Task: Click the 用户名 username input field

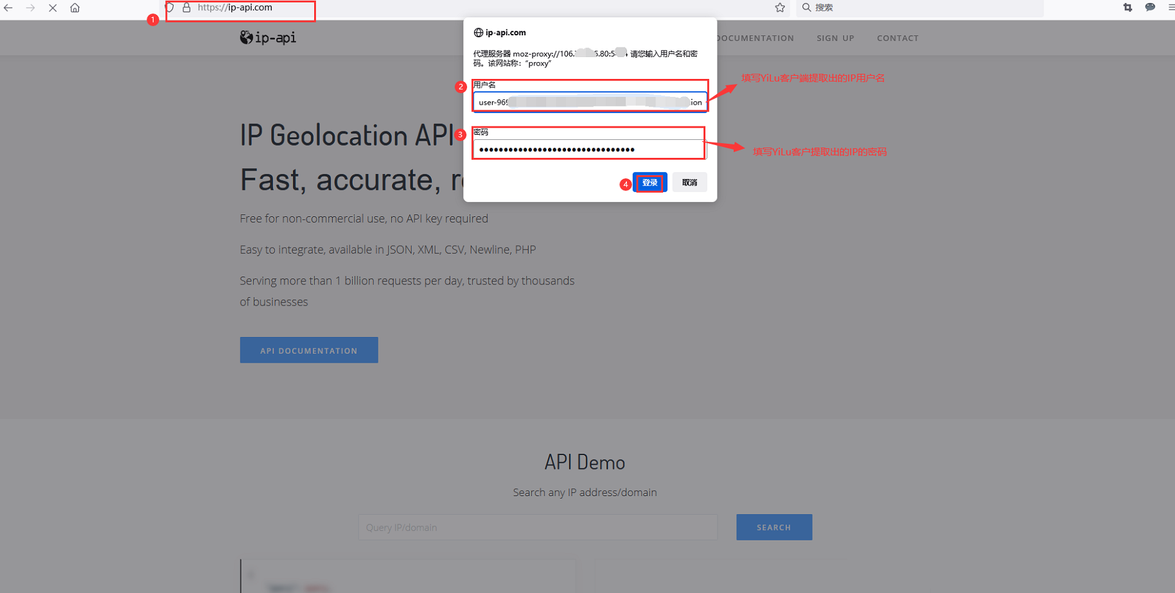Action: (590, 102)
